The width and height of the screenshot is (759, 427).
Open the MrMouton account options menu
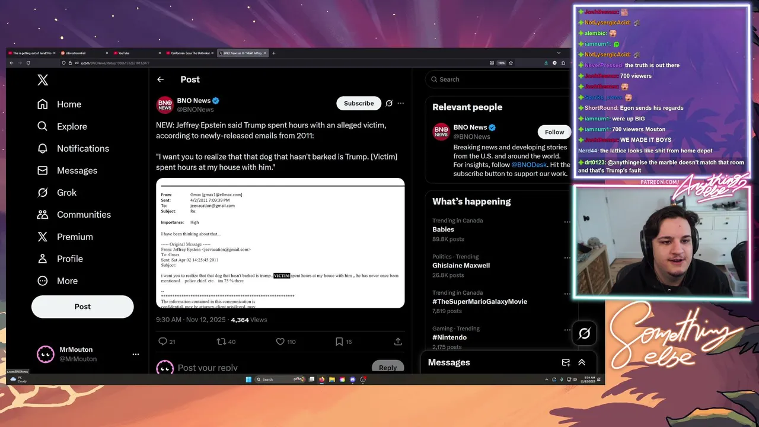click(136, 354)
